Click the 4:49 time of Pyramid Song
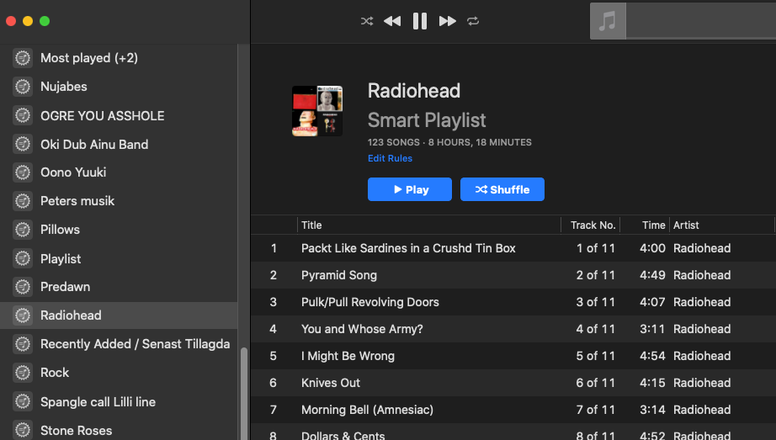 pyautogui.click(x=652, y=275)
